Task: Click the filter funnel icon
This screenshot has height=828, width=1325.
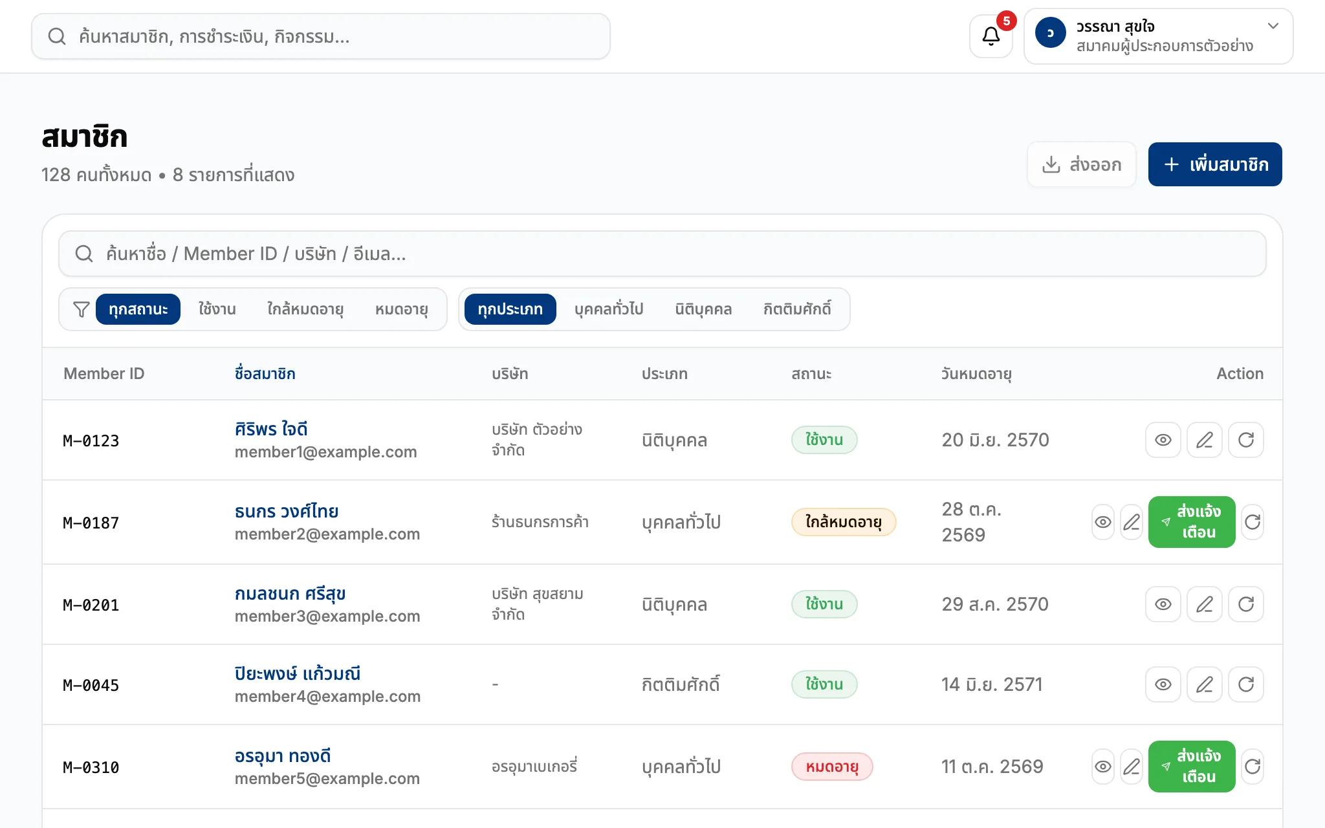Action: 81,309
